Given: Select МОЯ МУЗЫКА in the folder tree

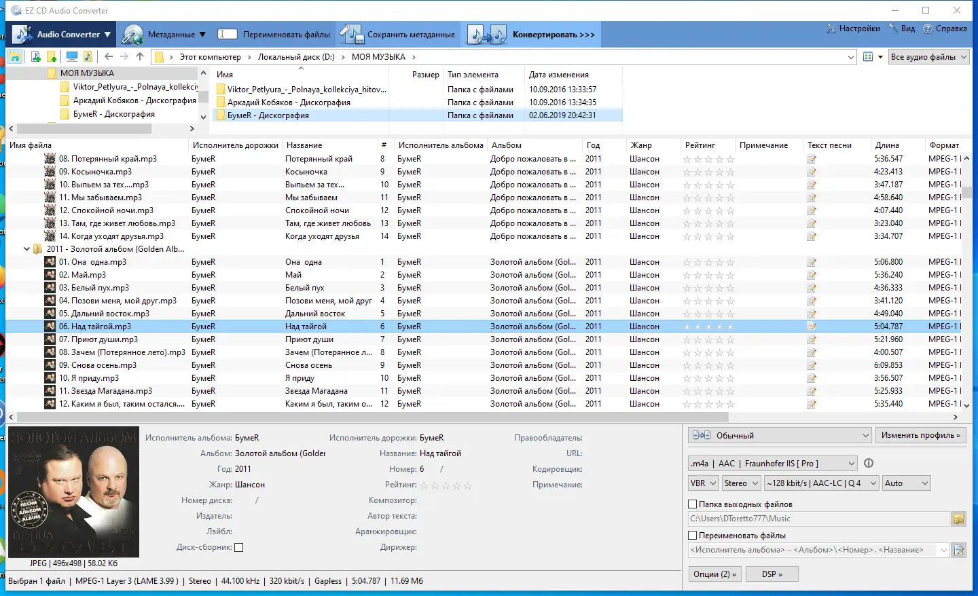Looking at the screenshot, I should (x=87, y=73).
